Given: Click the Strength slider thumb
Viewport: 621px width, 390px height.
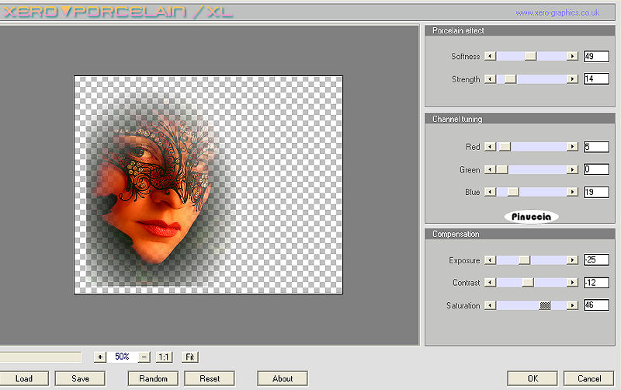Looking at the screenshot, I should (511, 79).
